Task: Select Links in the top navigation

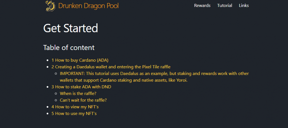Action: [244, 6]
